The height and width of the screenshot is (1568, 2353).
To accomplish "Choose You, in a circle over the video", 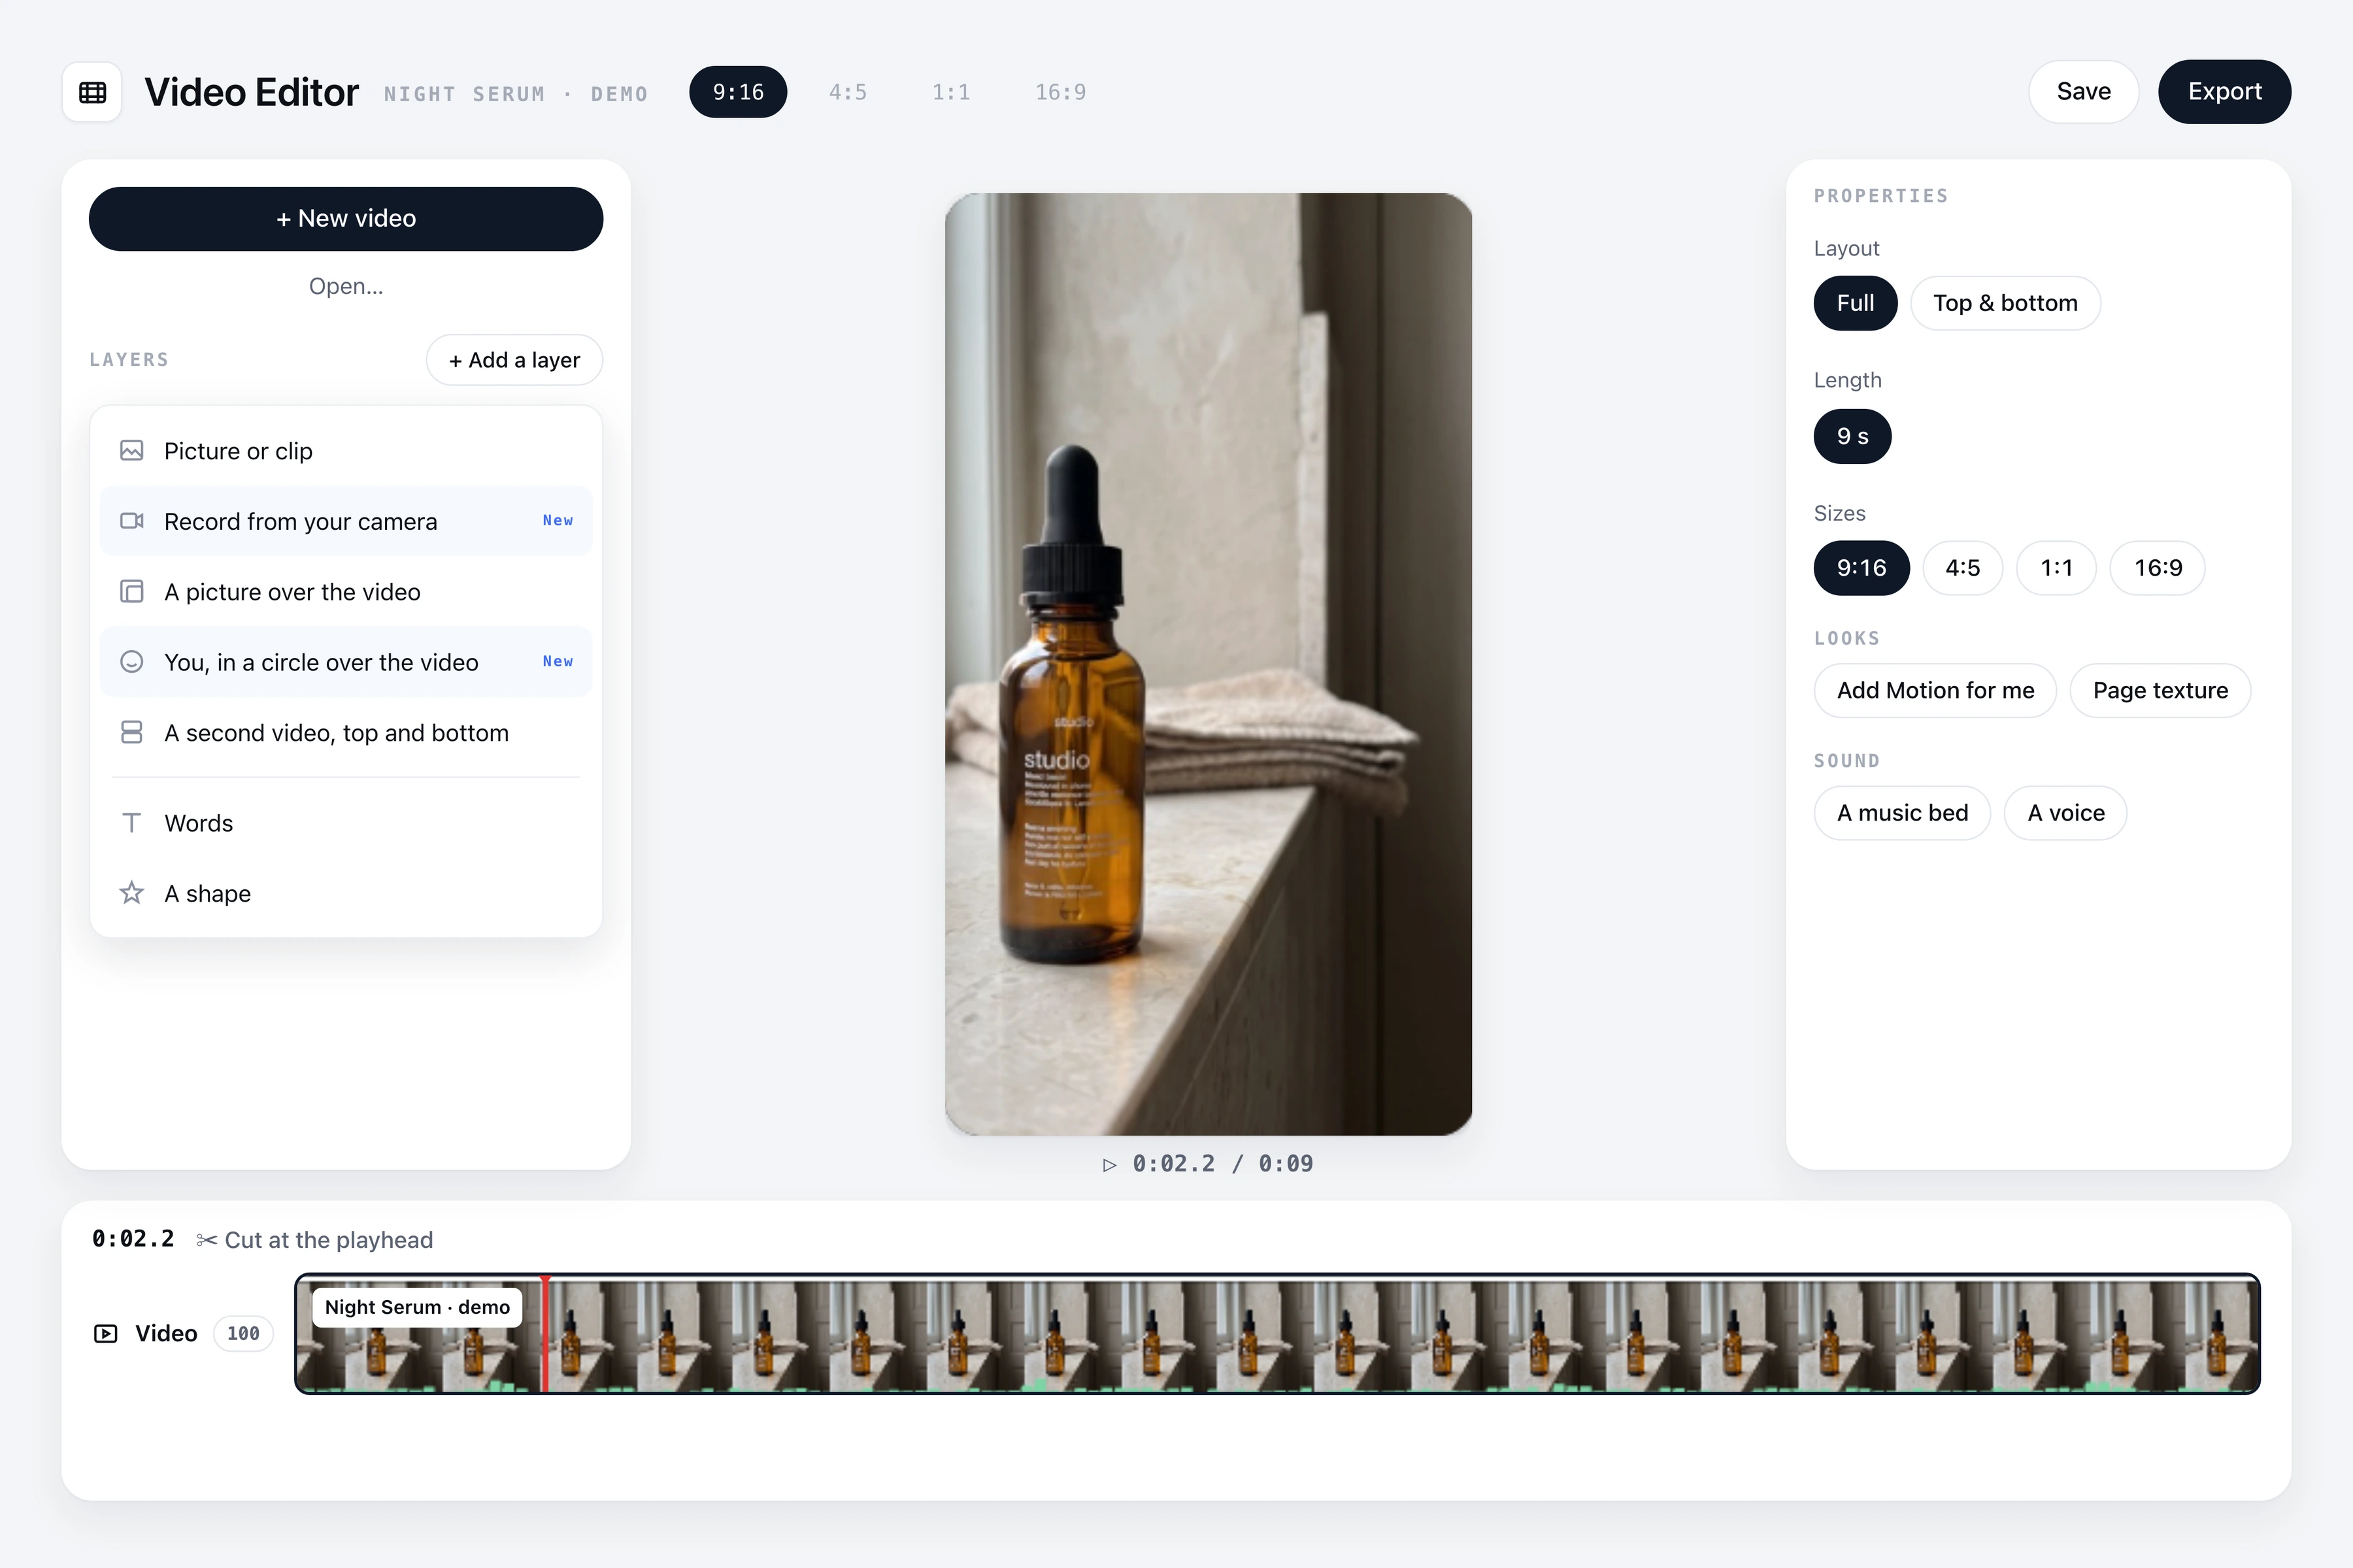I will click(x=346, y=662).
